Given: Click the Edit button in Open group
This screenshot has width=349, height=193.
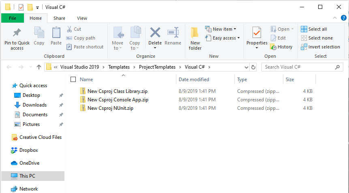Looking at the screenshot, I should pos(278,38).
